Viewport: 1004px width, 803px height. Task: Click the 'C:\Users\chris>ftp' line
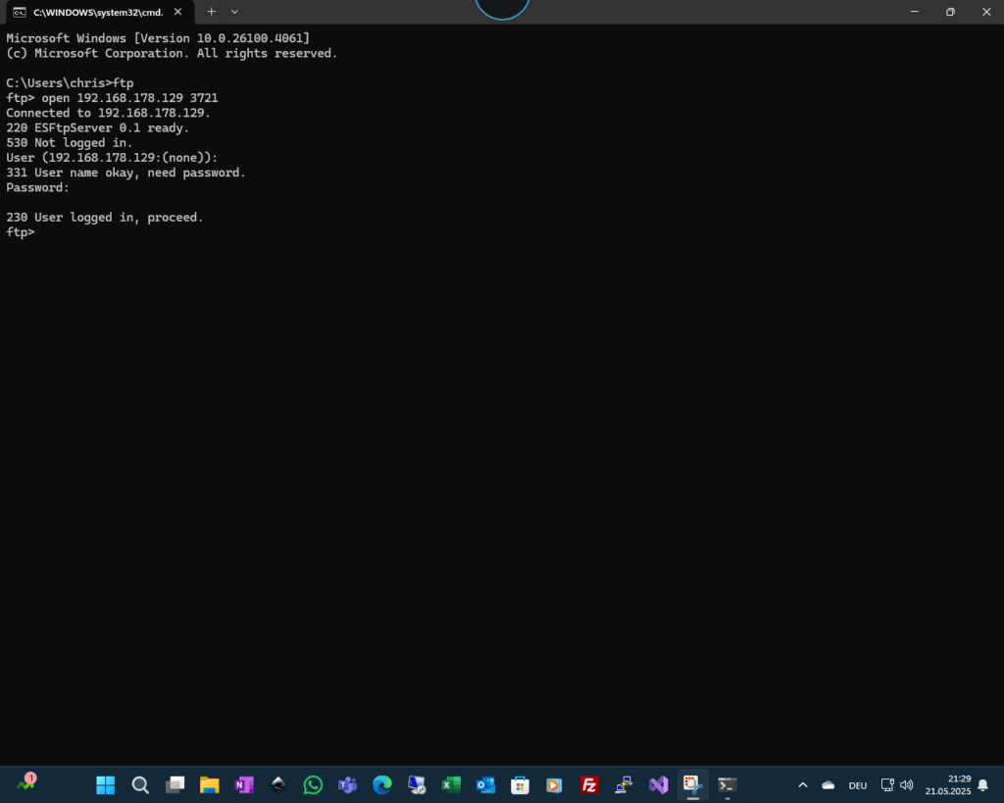[x=70, y=83]
